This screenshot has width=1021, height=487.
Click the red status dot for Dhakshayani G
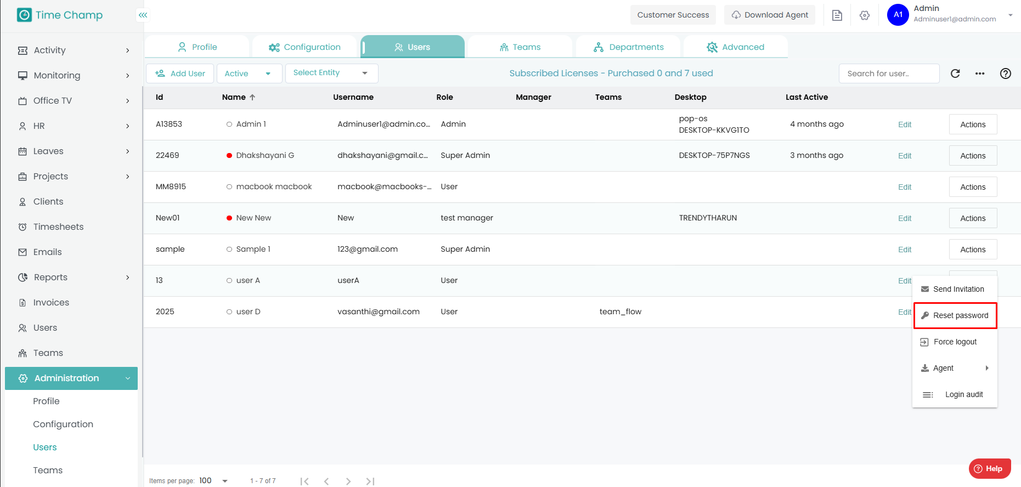tap(229, 156)
